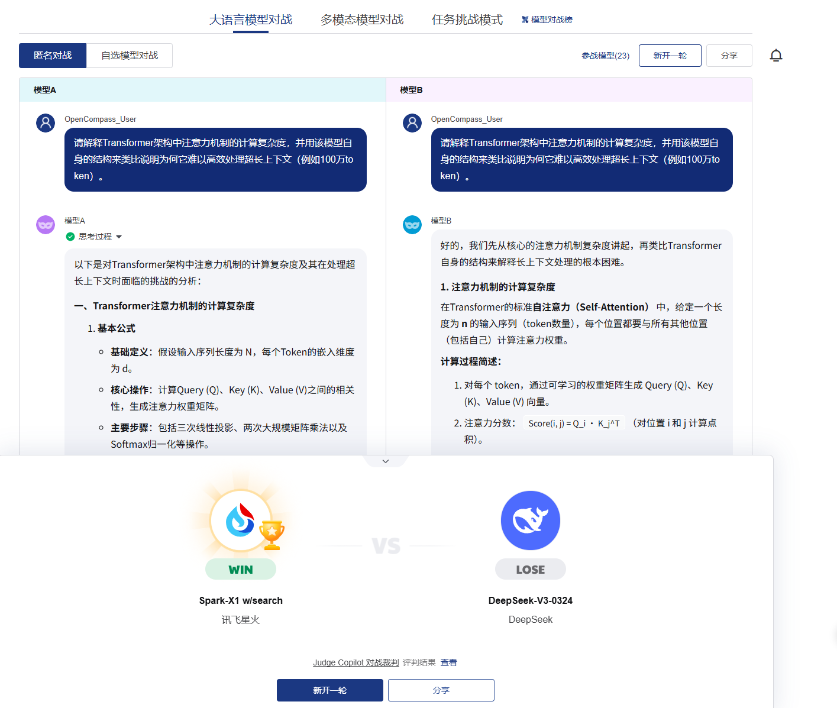The image size is (837, 708).
Task: Click the bottom 分享 button
Action: (x=441, y=690)
